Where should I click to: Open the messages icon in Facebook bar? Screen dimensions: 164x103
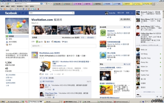(x=23, y=13)
